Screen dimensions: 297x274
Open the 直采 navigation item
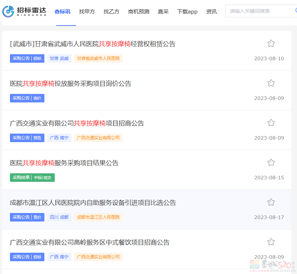163,12
